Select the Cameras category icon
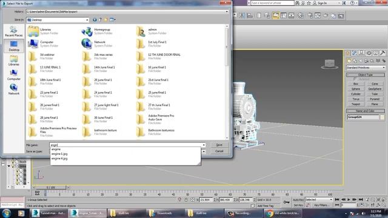Image resolution: width=388 pixels, height=218 pixels. [x=366, y=61]
